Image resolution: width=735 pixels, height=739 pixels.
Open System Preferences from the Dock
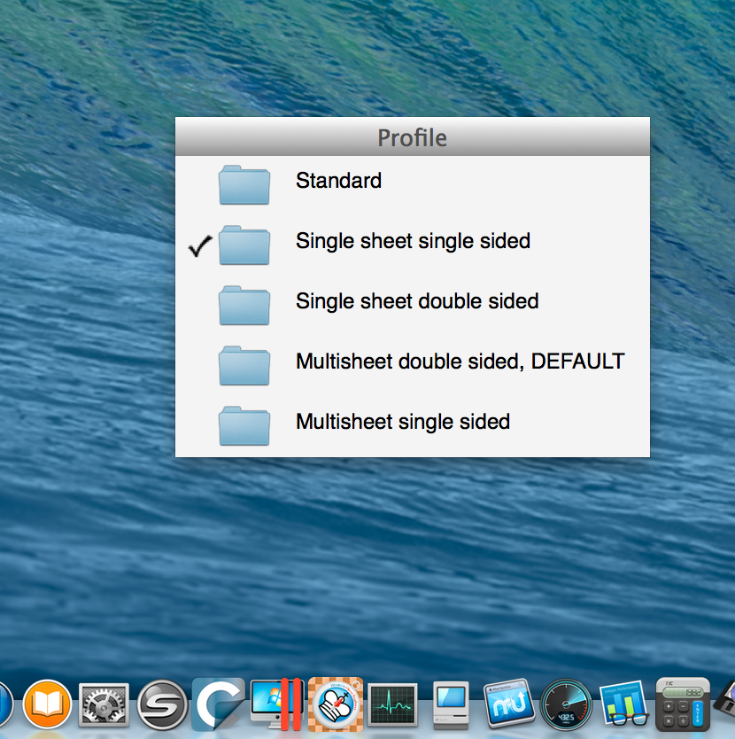tap(104, 704)
